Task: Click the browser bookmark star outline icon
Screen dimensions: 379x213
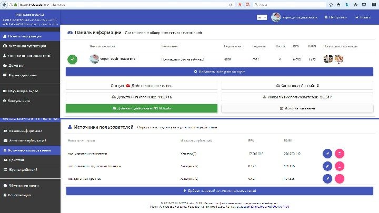Action: pos(331,5)
